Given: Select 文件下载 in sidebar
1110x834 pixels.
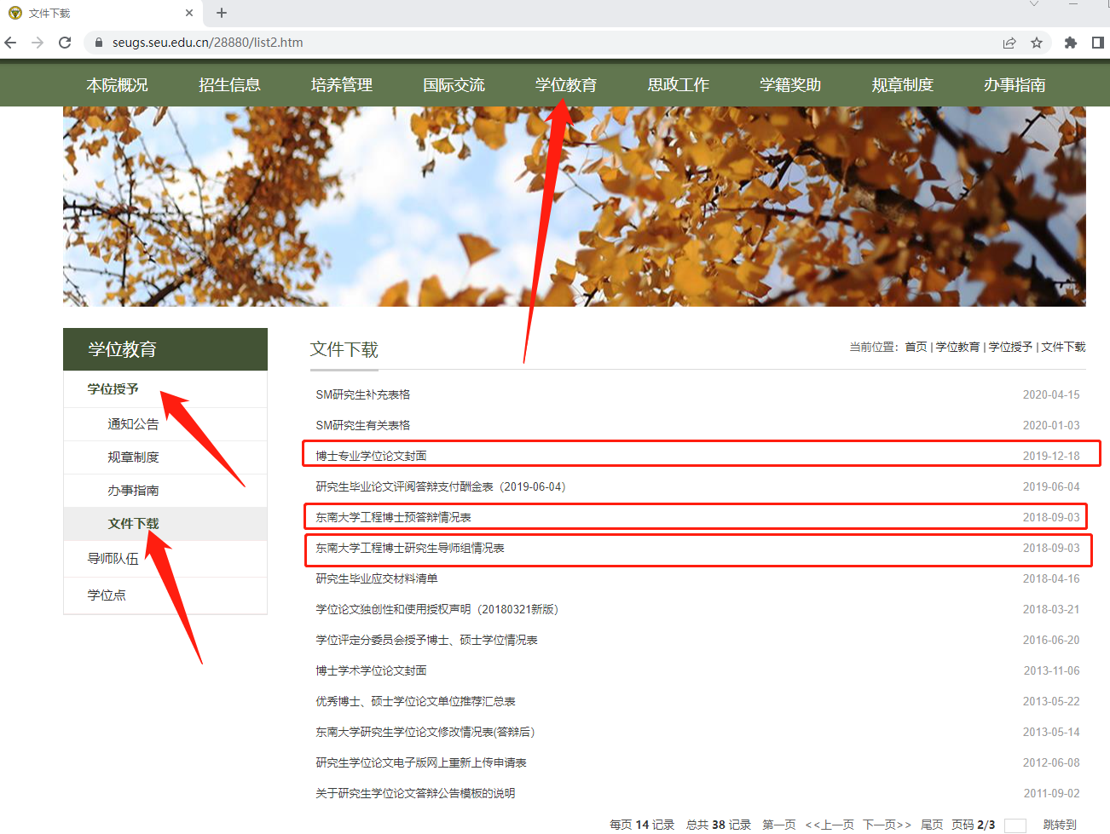Looking at the screenshot, I should pyautogui.click(x=133, y=524).
